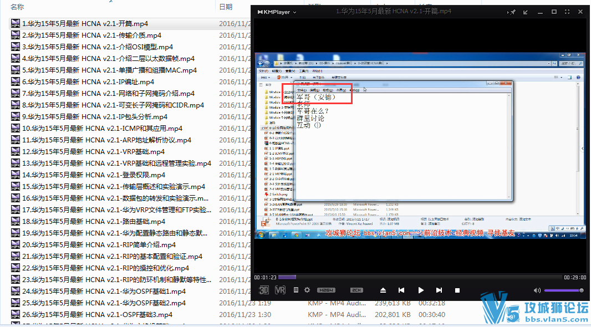
Task: Click the elapsed time 00:01:23
Action: (266, 277)
